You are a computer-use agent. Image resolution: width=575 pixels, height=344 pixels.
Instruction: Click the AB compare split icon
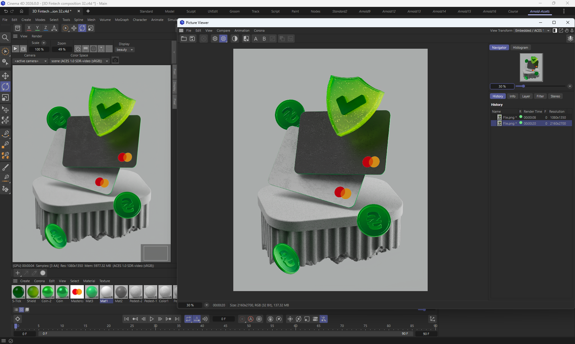point(246,39)
